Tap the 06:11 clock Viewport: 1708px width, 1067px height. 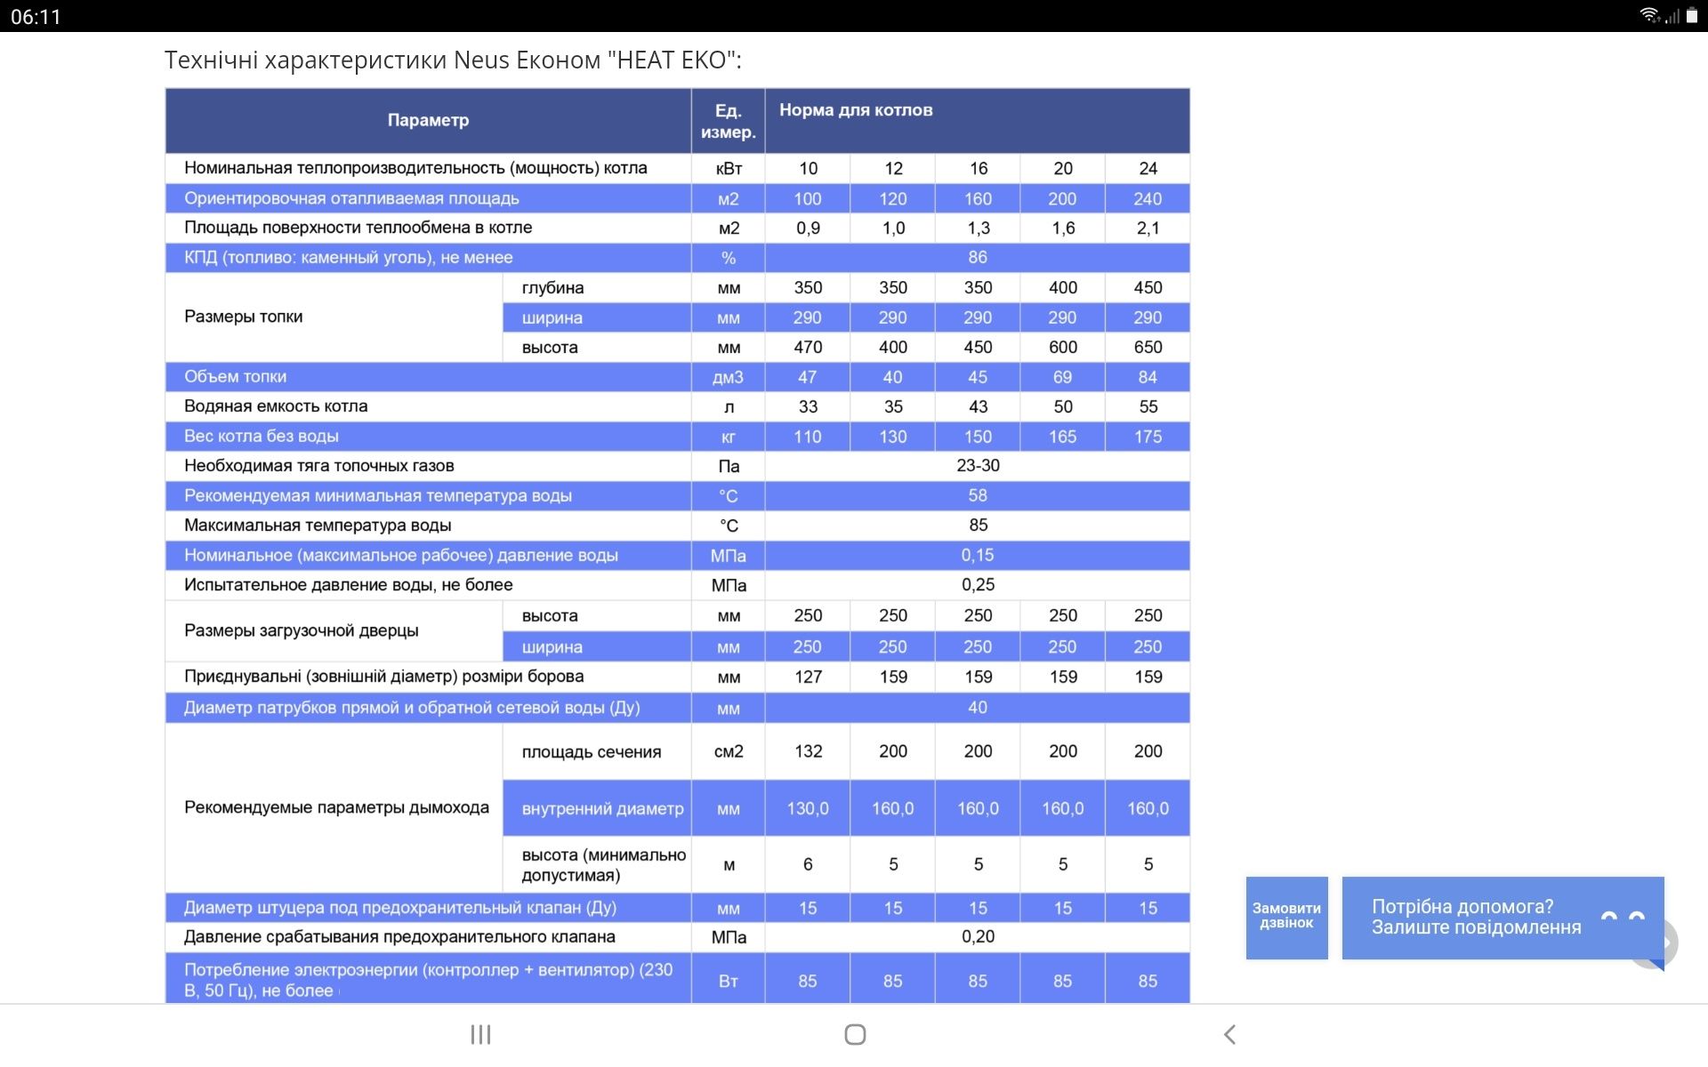(36, 16)
